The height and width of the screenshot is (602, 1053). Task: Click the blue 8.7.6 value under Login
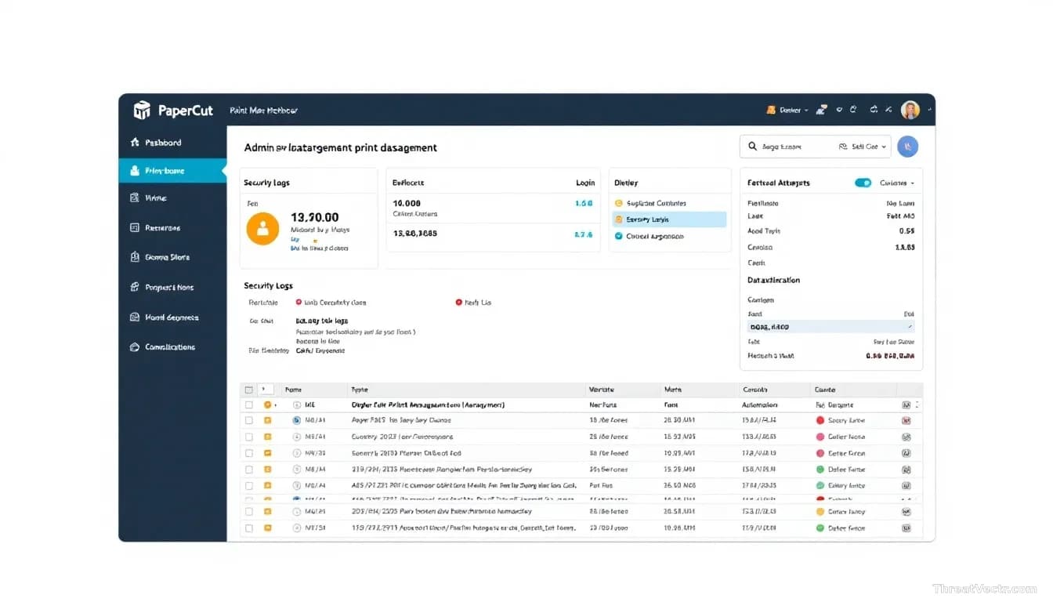coord(583,234)
